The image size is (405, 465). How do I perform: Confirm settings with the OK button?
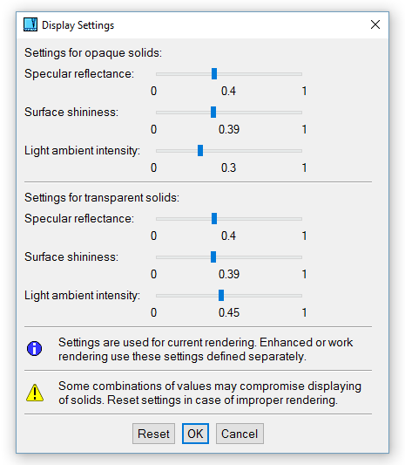click(x=195, y=434)
